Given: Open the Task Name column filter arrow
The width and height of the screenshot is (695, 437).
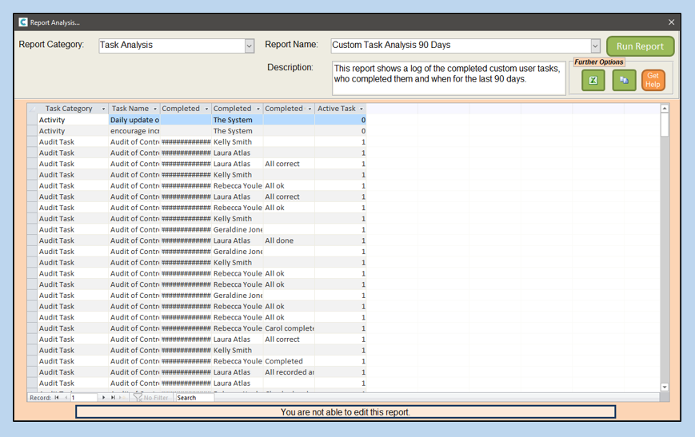Looking at the screenshot, I should tap(154, 109).
